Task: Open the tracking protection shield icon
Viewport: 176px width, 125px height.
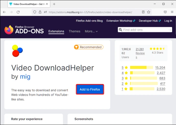Action: pos(35,12)
